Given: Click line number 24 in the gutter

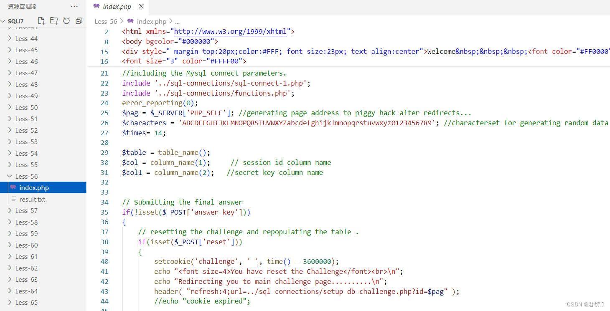Looking at the screenshot, I should 104,103.
